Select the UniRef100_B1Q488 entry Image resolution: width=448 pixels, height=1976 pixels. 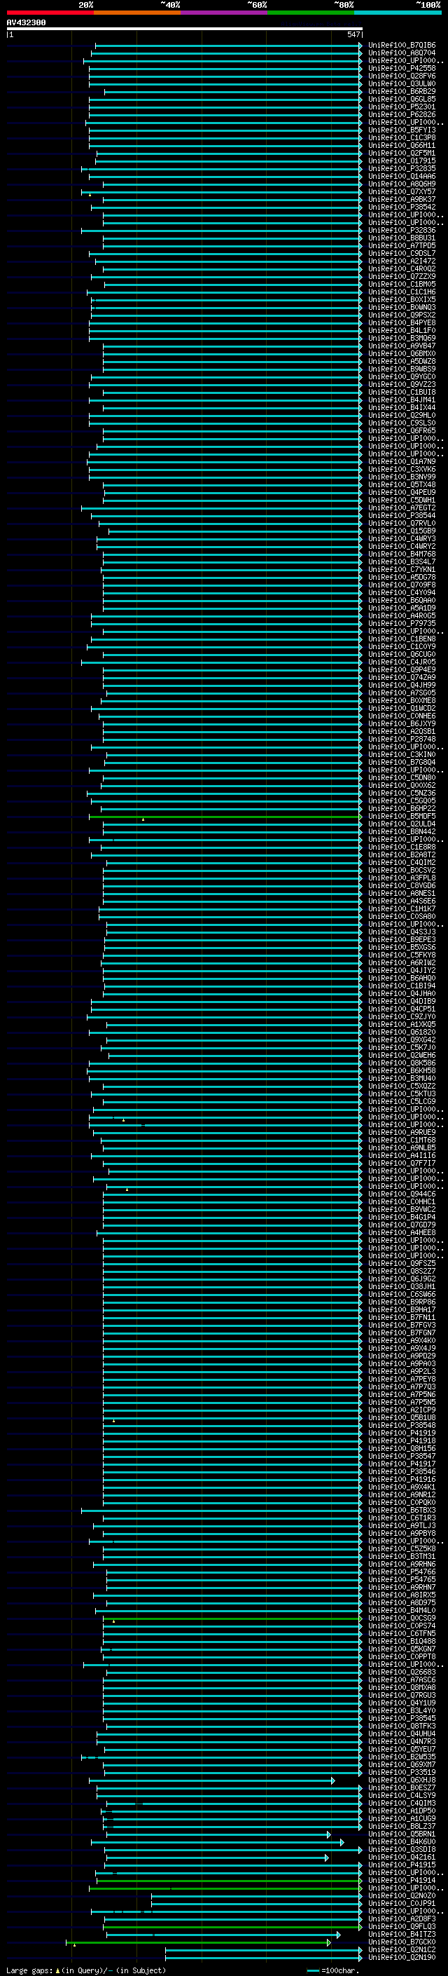click(402, 1641)
